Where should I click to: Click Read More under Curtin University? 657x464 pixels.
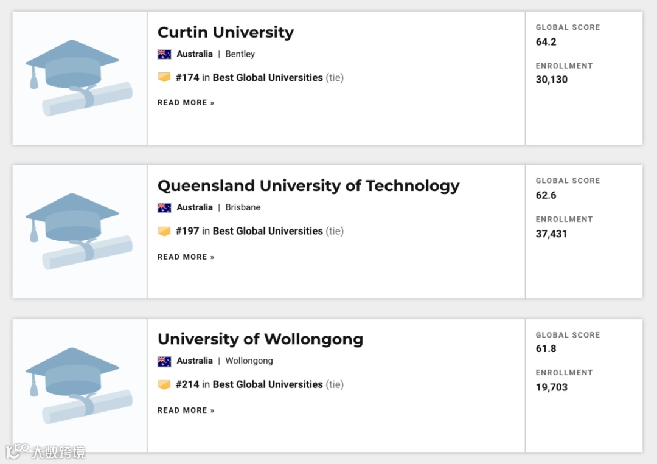click(x=186, y=103)
